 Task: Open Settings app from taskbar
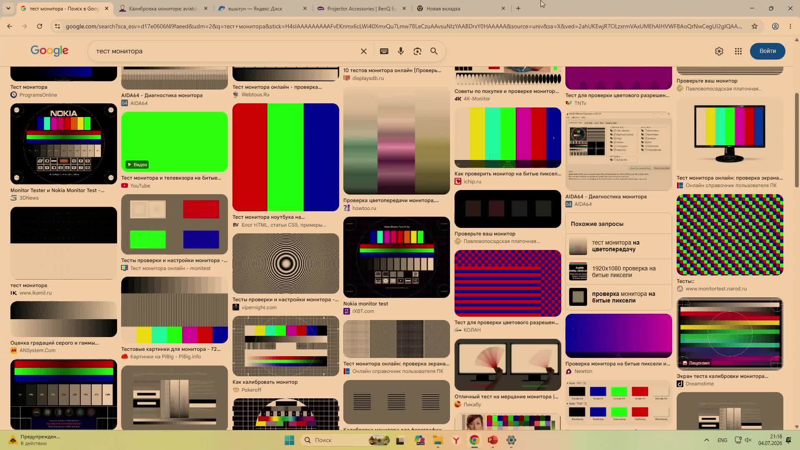[511, 440]
